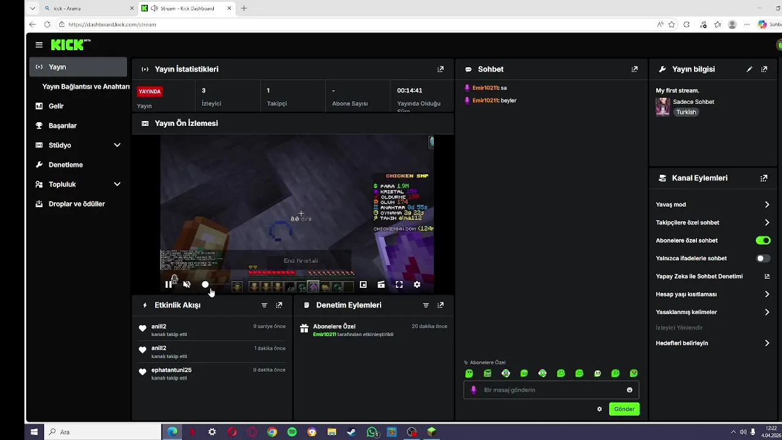
Task: Pop out the Yayın İstatistikleri panel
Action: pyautogui.click(x=440, y=70)
